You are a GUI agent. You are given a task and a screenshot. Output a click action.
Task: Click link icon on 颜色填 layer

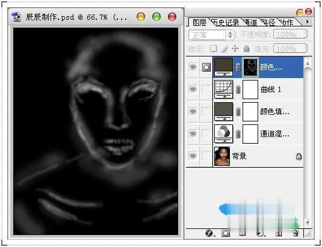pyautogui.click(x=238, y=112)
